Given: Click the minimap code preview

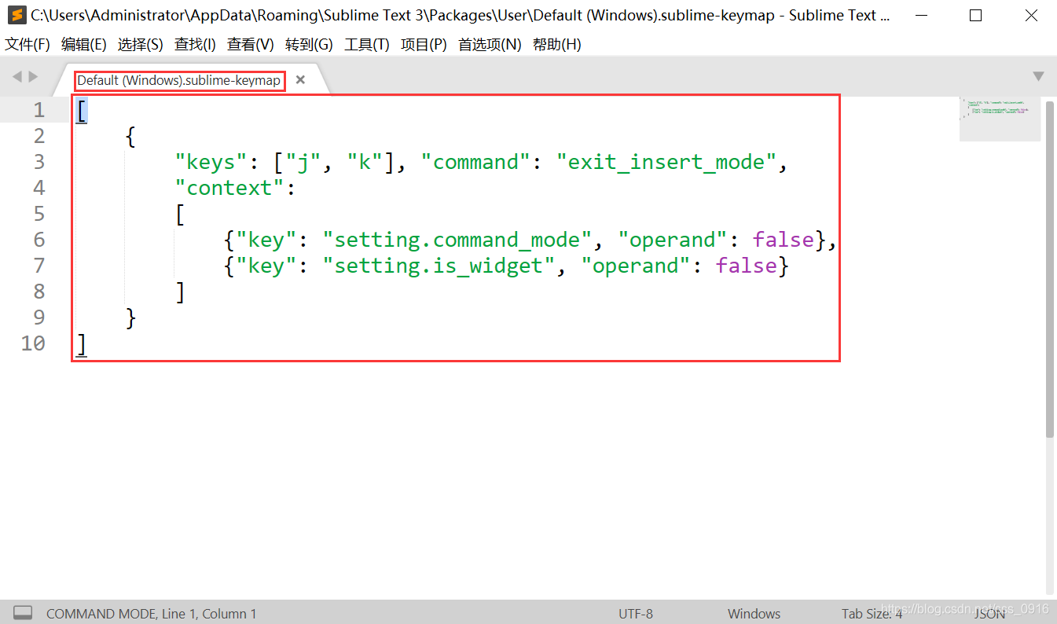Looking at the screenshot, I should (1000, 119).
